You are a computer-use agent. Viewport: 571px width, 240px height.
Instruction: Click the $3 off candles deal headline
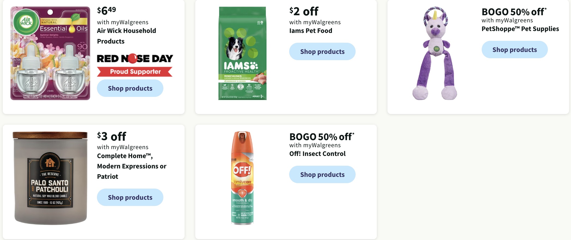coord(111,136)
